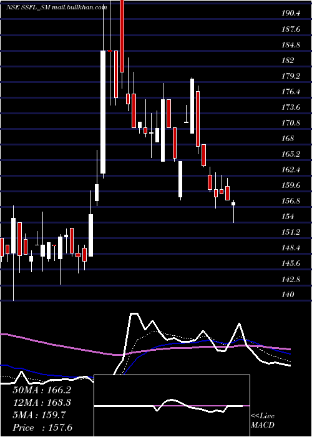This screenshot has height=437, width=312.
Task: Click the tall white breakout candle near 184.8
Action: 103,112
